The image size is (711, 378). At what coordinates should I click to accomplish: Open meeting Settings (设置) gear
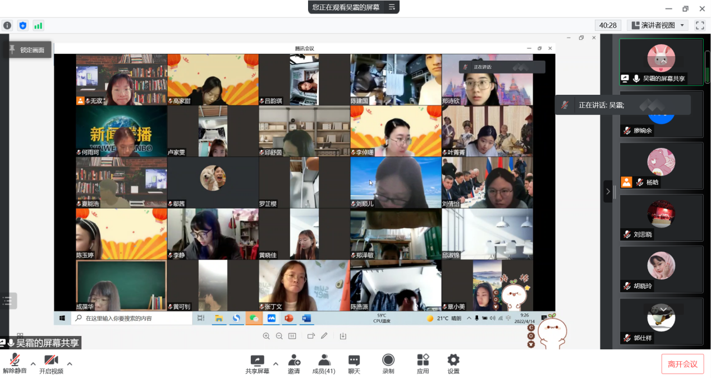click(x=453, y=363)
